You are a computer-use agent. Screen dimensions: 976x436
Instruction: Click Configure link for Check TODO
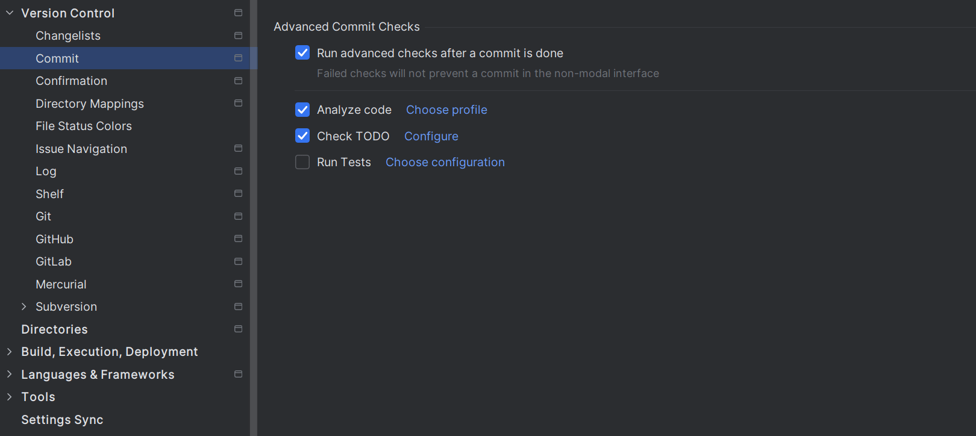[x=431, y=136]
